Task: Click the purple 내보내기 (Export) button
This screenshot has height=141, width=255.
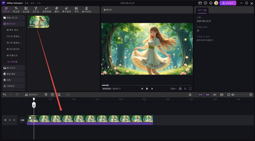Action: click(x=228, y=3)
